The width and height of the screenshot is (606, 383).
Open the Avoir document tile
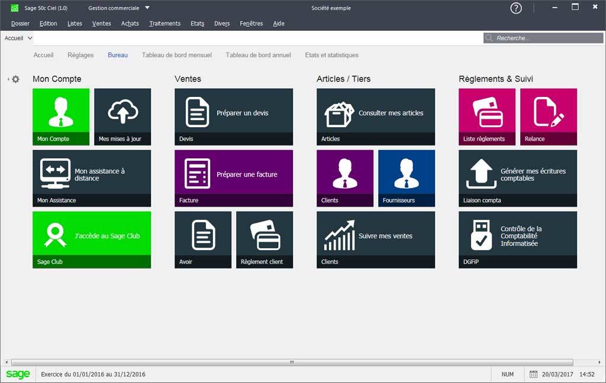click(x=203, y=239)
